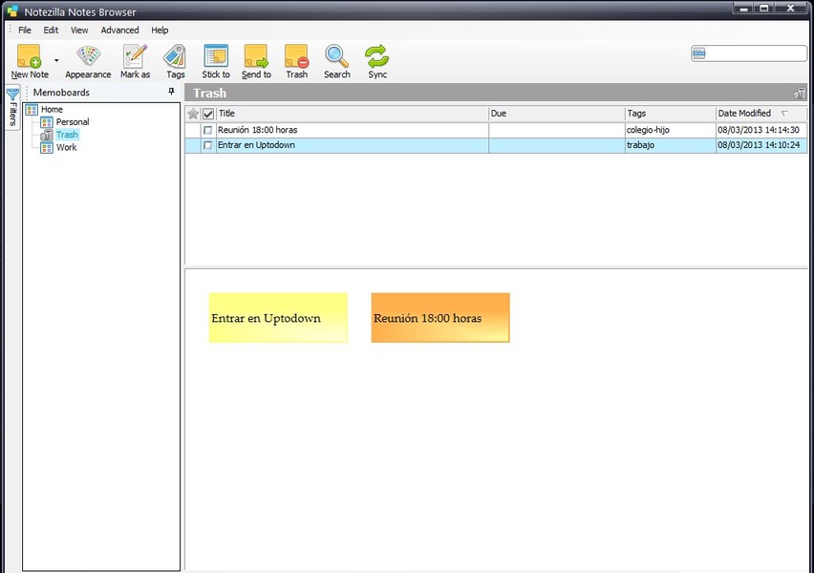The height and width of the screenshot is (573, 814).
Task: Click the New Note toolbar icon
Action: click(x=29, y=56)
